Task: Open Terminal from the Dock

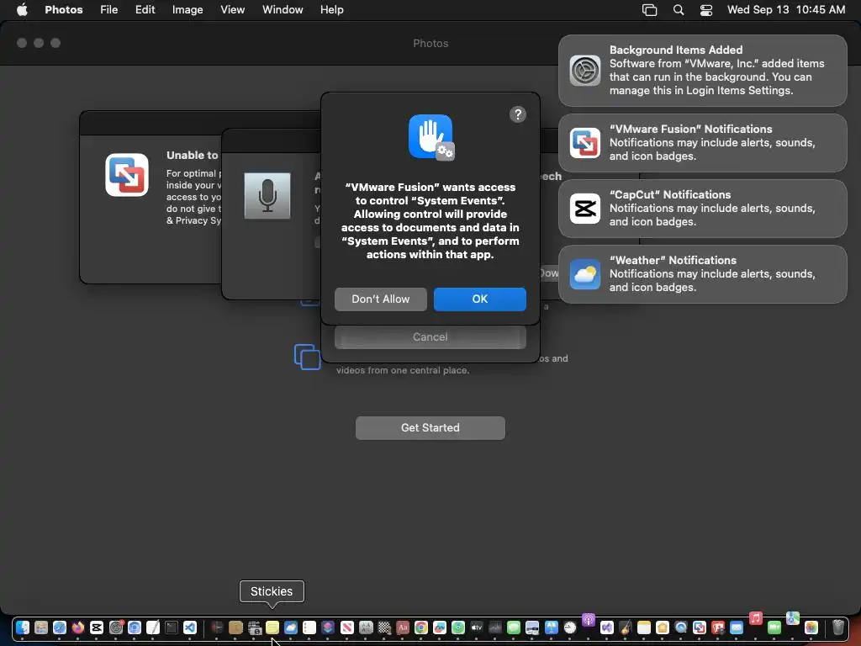Action: coord(172,627)
